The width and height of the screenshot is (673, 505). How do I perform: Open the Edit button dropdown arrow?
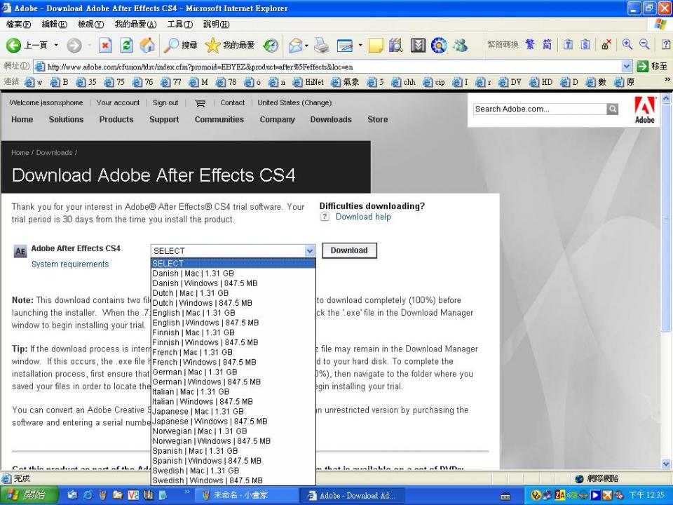point(360,45)
